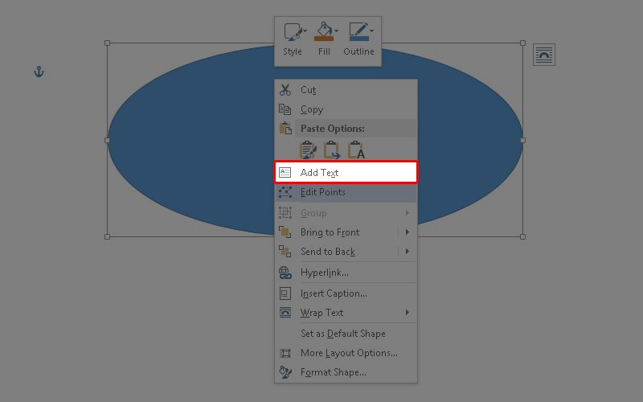Image resolution: width=643 pixels, height=402 pixels.
Task: Open the Layout Options icon beside shape
Action: (x=544, y=55)
